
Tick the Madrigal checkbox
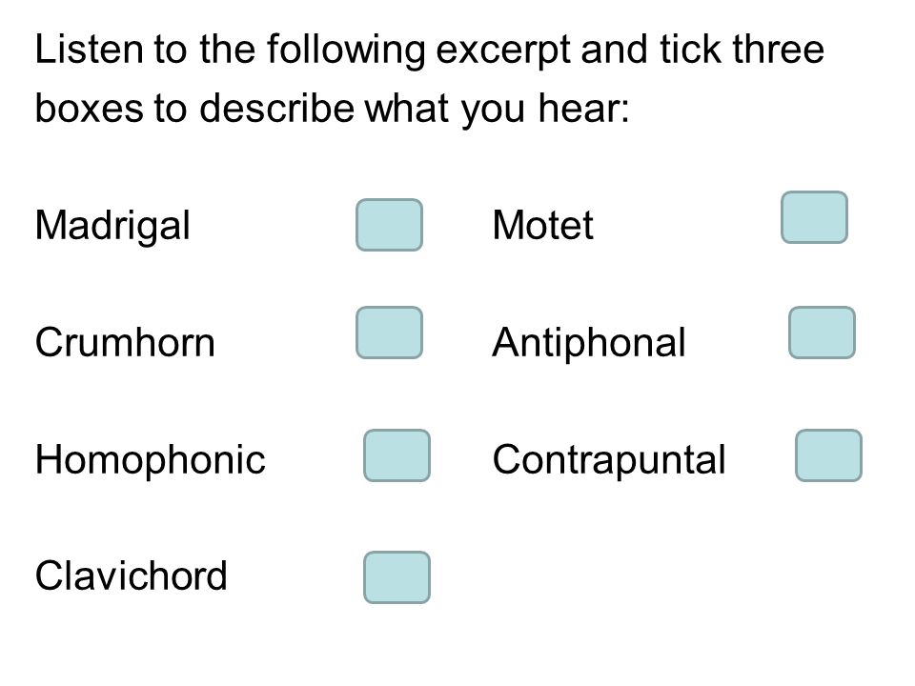389,225
